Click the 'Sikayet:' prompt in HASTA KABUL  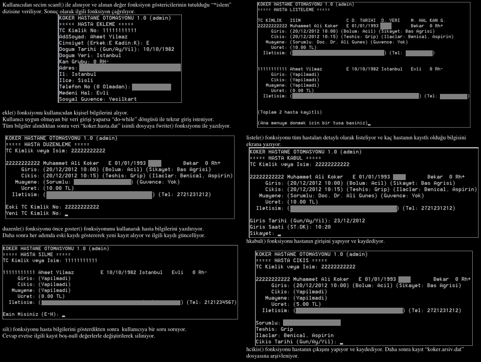coord(262,233)
